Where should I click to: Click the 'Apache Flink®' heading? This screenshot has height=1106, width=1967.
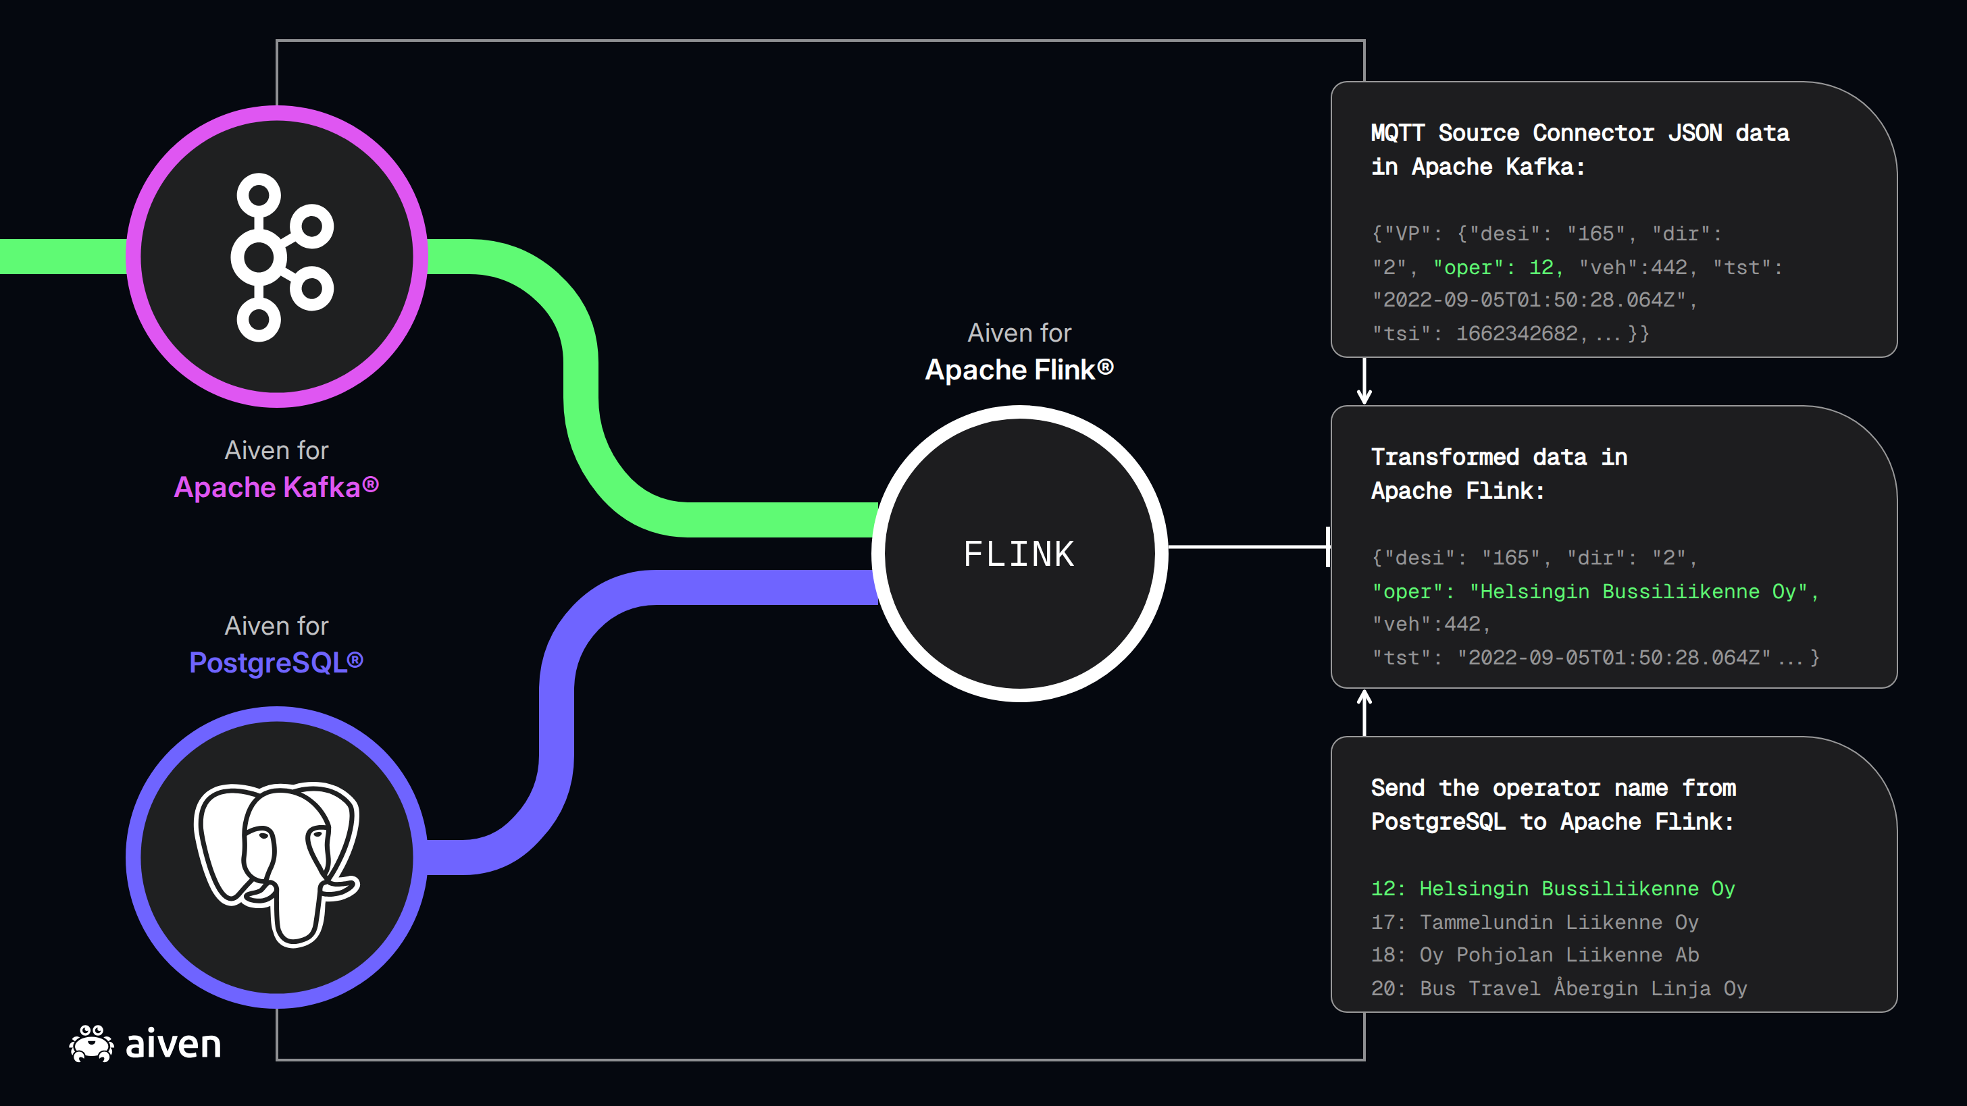[1019, 369]
